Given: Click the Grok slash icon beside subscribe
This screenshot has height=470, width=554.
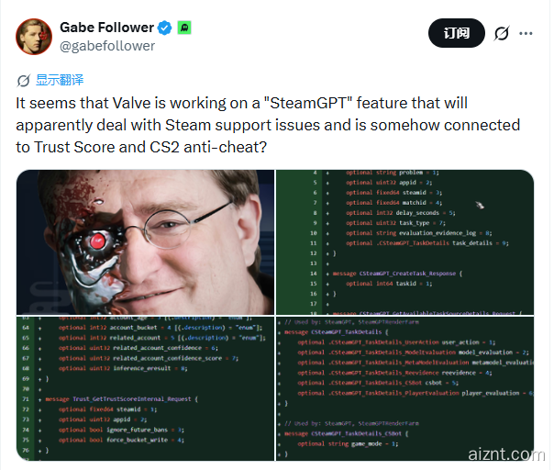Looking at the screenshot, I should [x=502, y=34].
